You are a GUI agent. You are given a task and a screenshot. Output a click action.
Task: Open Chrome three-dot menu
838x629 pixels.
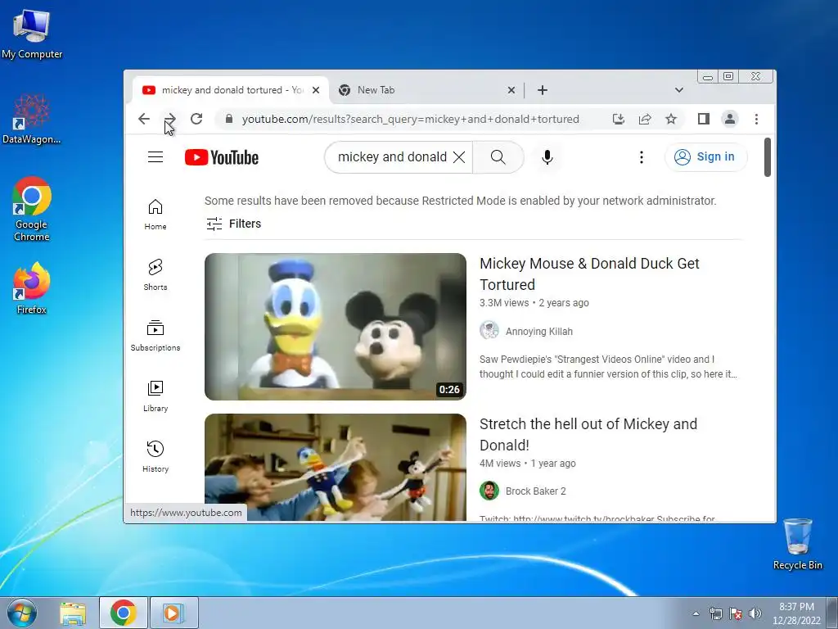(x=756, y=119)
